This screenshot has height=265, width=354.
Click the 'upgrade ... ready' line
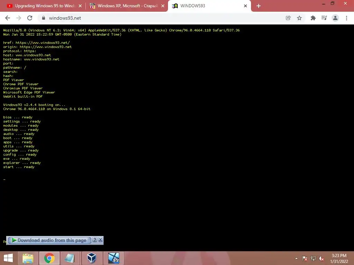[x=21, y=150]
